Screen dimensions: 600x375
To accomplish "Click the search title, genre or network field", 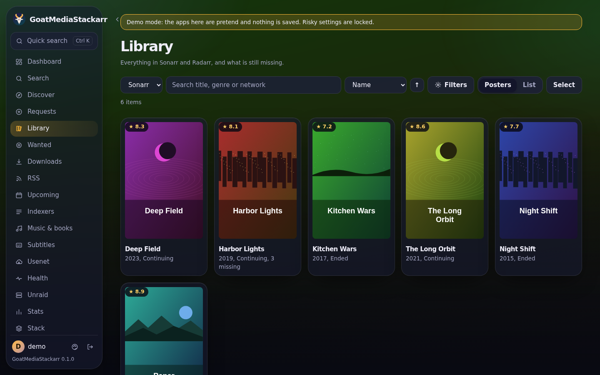I will (253, 85).
